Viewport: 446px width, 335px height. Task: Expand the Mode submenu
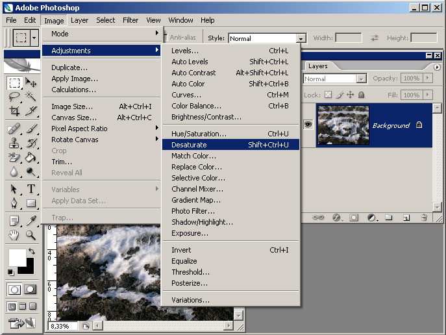click(x=101, y=34)
